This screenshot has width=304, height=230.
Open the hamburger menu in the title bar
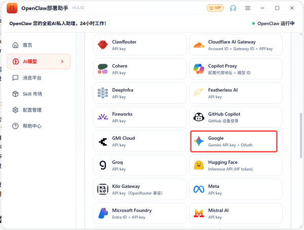click(x=248, y=8)
